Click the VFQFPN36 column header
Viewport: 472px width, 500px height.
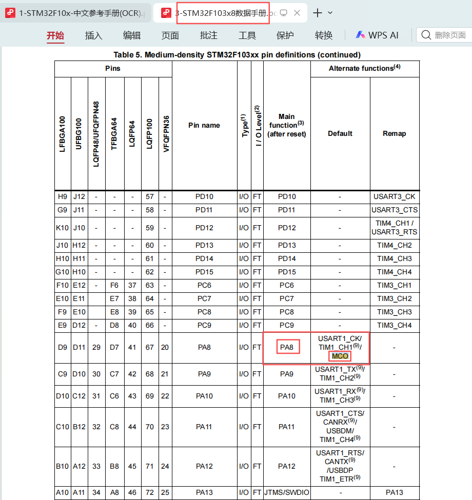pos(166,134)
